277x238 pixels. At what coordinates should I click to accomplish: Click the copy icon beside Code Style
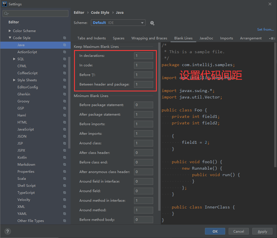pos(65,38)
